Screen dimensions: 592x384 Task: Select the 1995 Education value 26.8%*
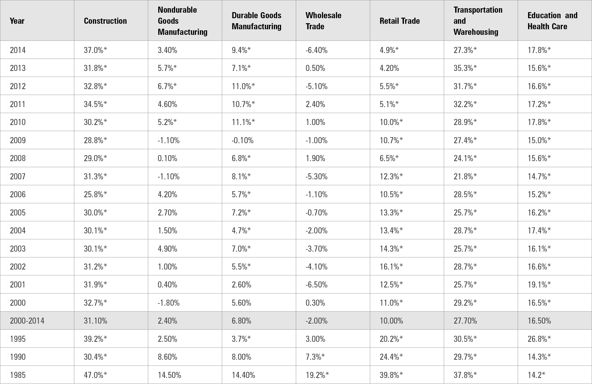(x=539, y=339)
